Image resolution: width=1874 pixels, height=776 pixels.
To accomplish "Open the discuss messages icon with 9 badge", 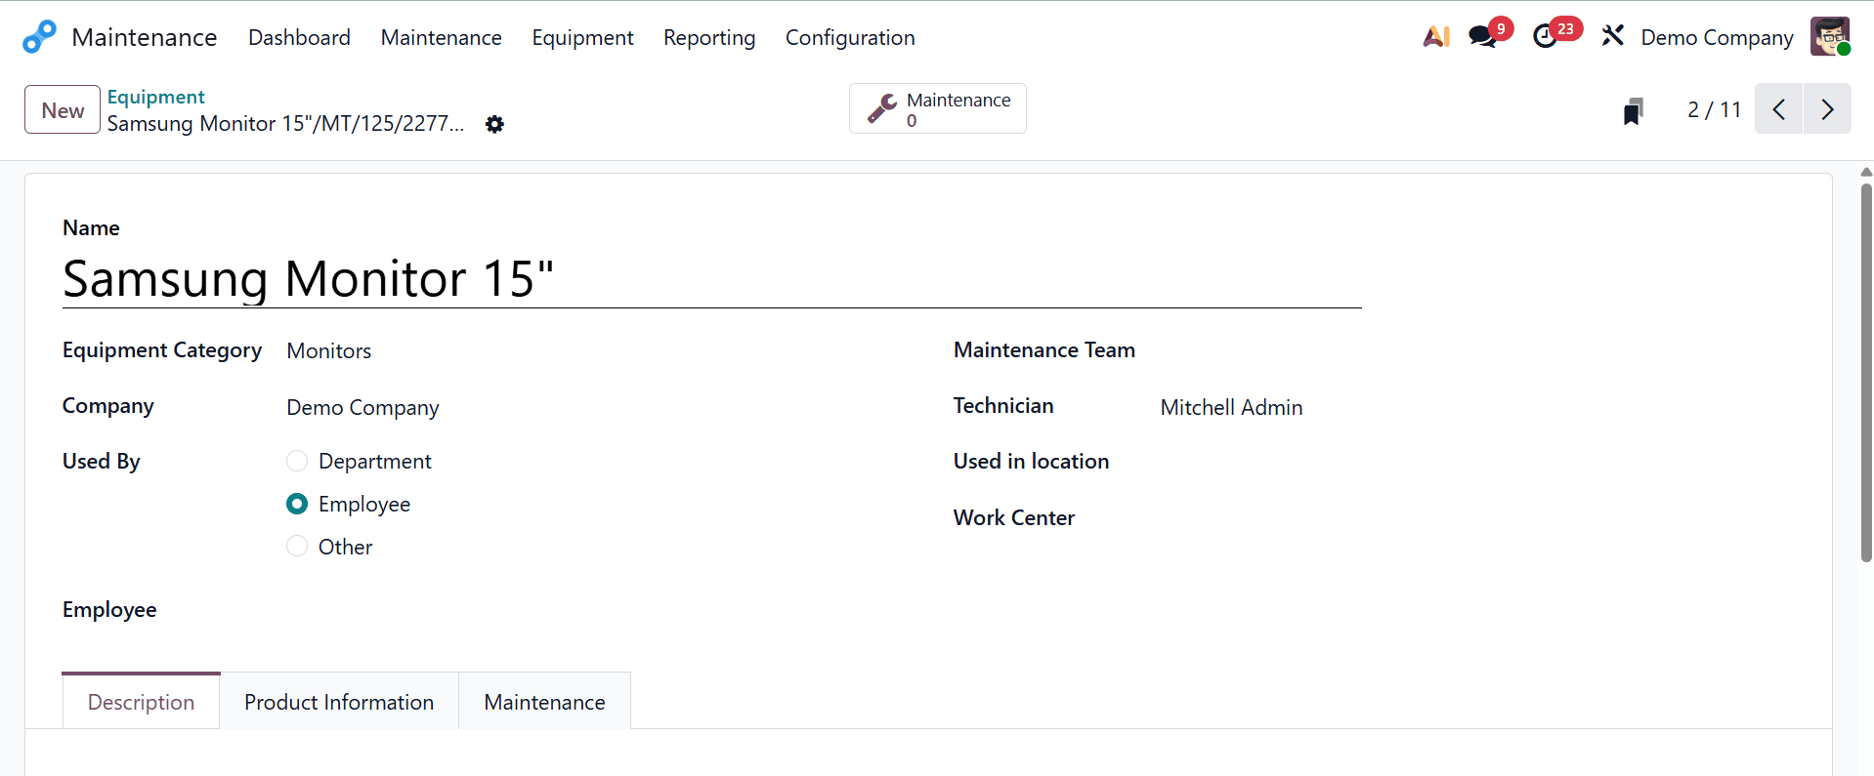I will [1483, 37].
